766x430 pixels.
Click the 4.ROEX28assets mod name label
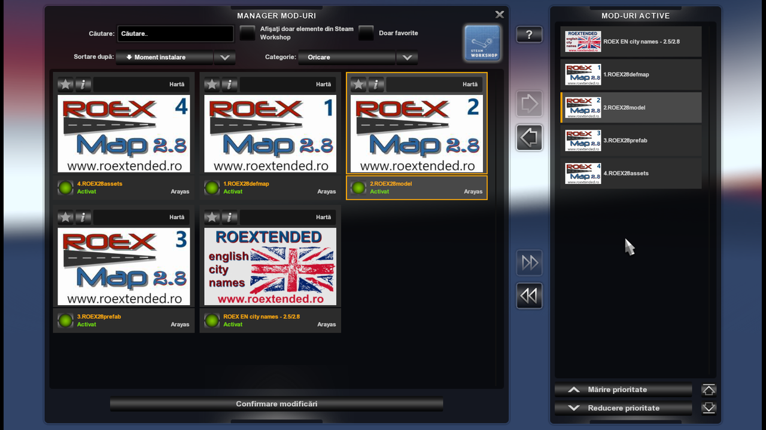point(99,184)
